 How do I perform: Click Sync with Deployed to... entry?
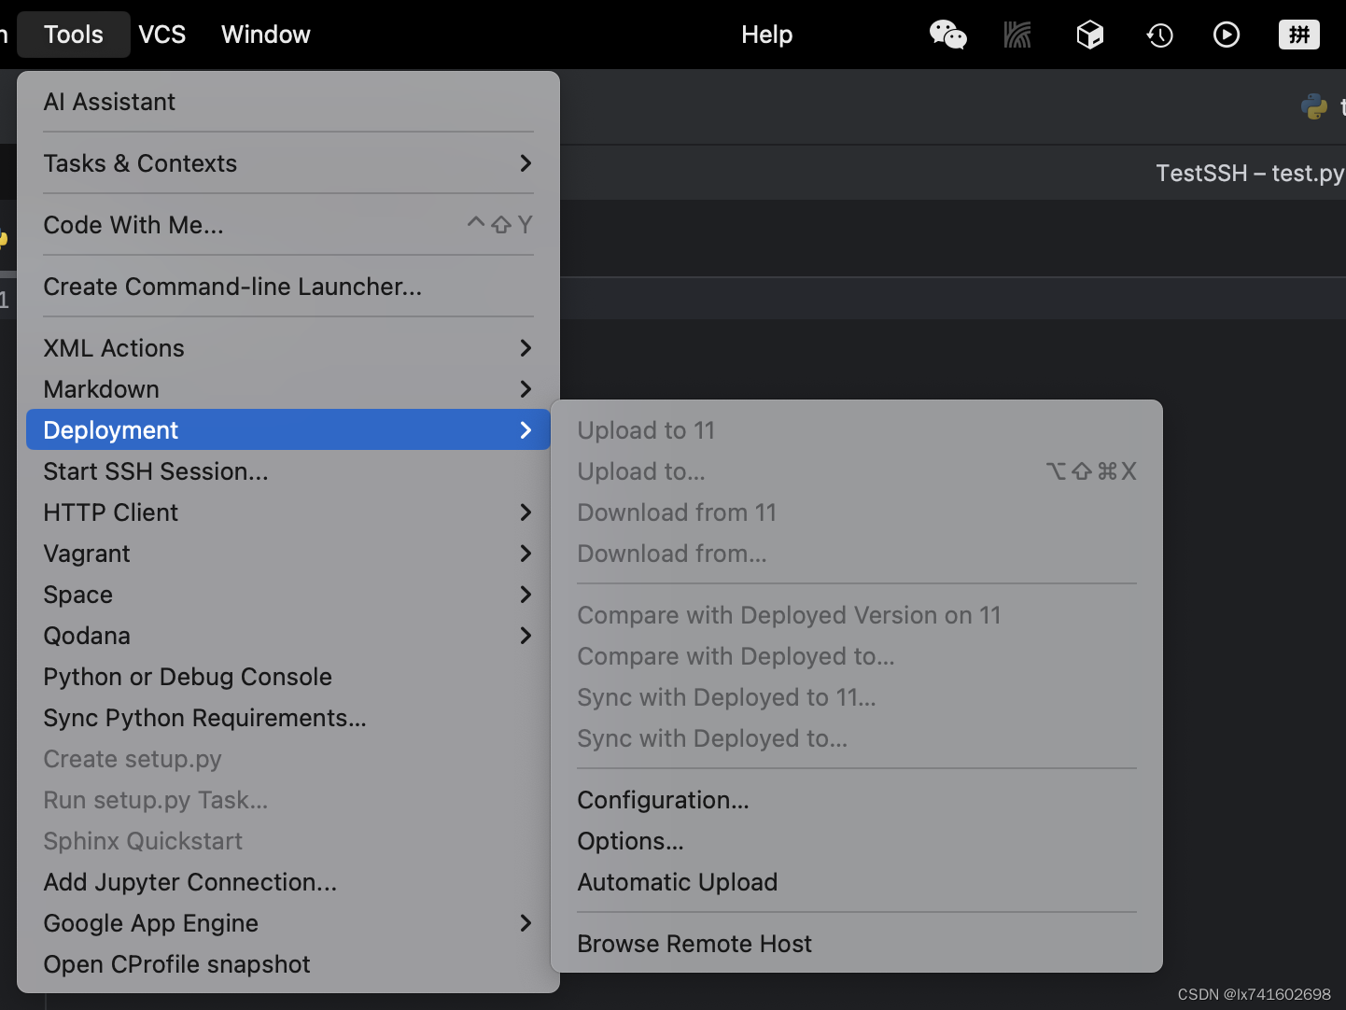(x=857, y=738)
